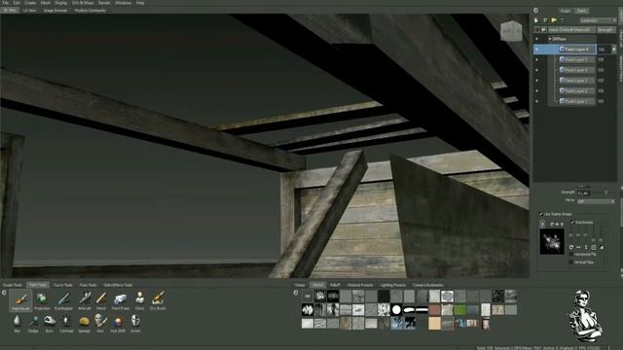Click the white circle stamp thumbnail
Viewport: 623px width, 350px height.
(396, 309)
